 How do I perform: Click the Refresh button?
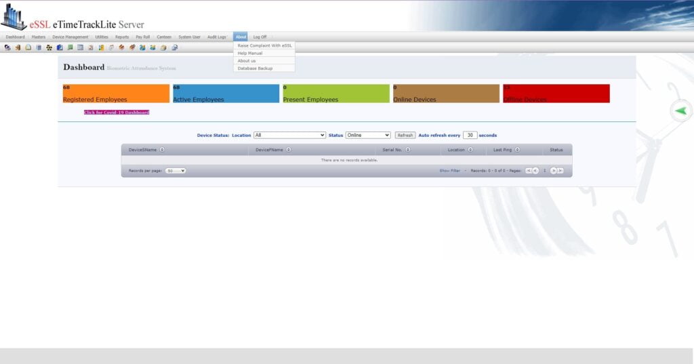(x=405, y=135)
